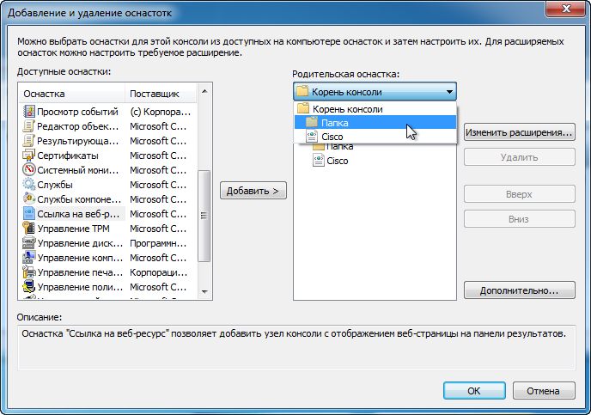591x415 pixels.
Task: Click the Сертификаты snap-in icon
Action: pyautogui.click(x=29, y=156)
